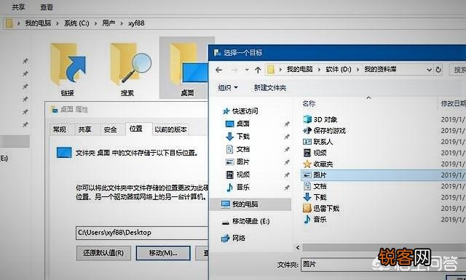Viewport: 466px width, 280px height.
Task: Select 移动硬盘 (E:) in navigation pane
Action: (246, 221)
